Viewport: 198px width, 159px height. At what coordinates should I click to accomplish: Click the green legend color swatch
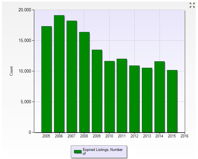pyautogui.click(x=78, y=152)
